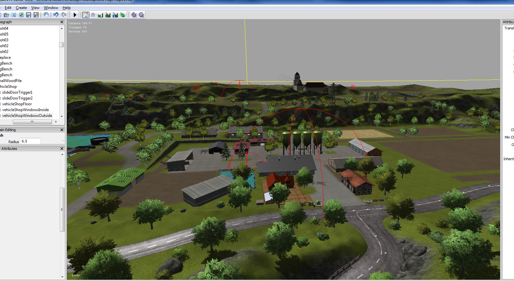
Task: Click the second checkered rotate icon
Action: [142, 15]
